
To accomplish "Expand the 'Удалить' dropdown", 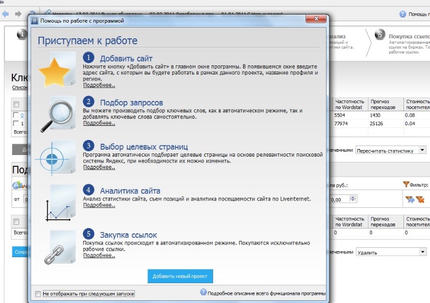I will coord(422,252).
